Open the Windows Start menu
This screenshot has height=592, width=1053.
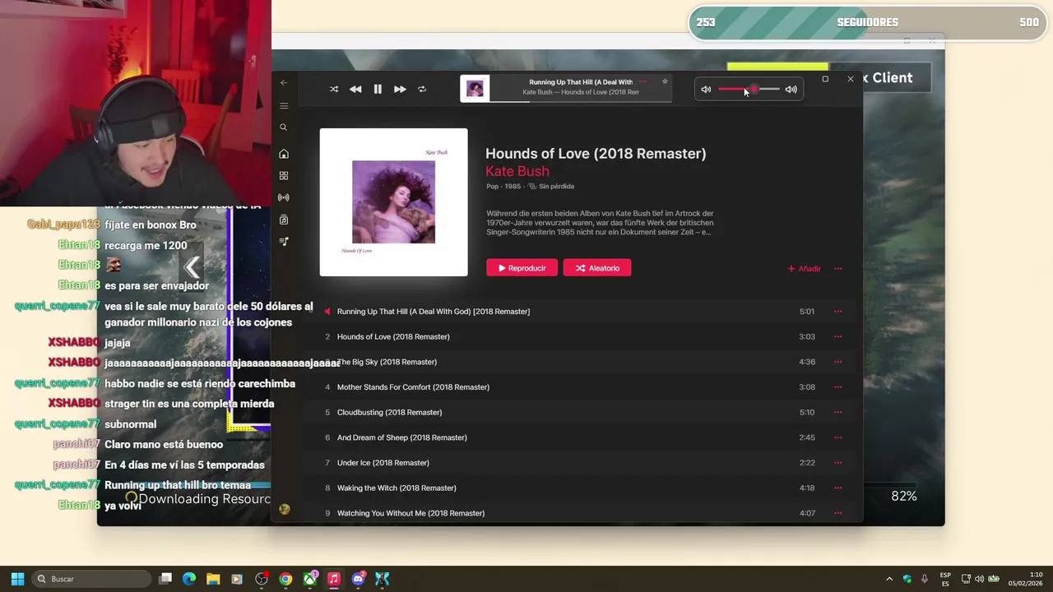tap(17, 579)
